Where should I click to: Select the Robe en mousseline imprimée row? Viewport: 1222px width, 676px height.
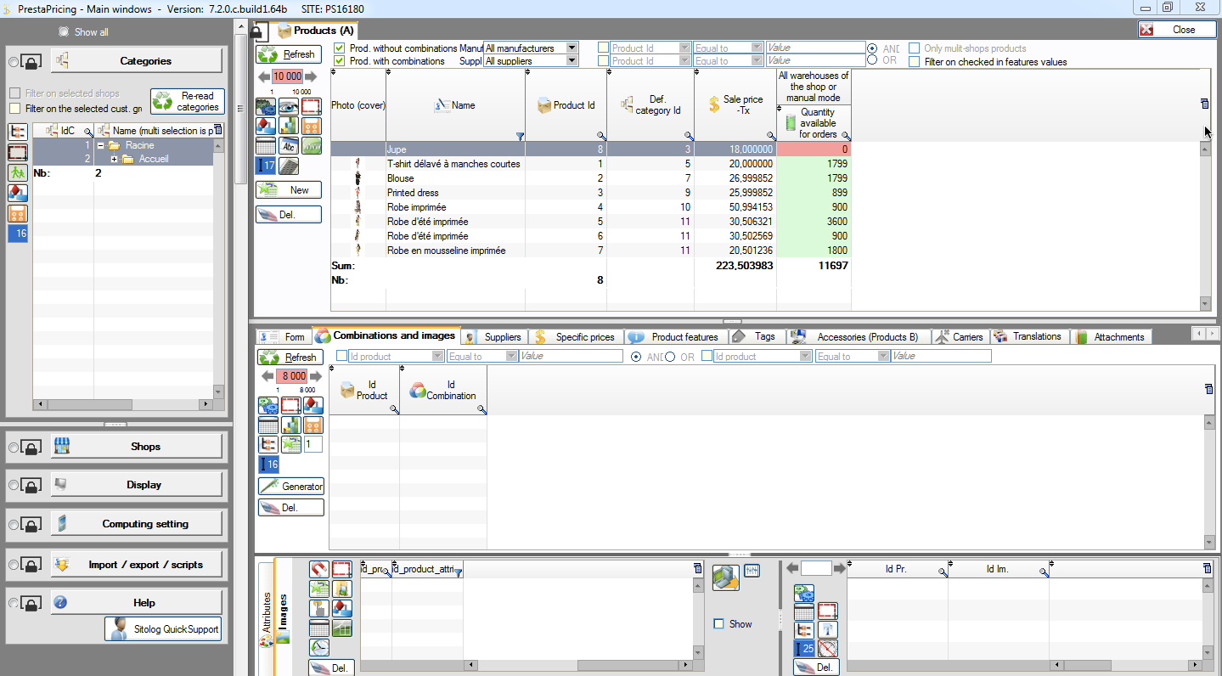pyautogui.click(x=446, y=251)
